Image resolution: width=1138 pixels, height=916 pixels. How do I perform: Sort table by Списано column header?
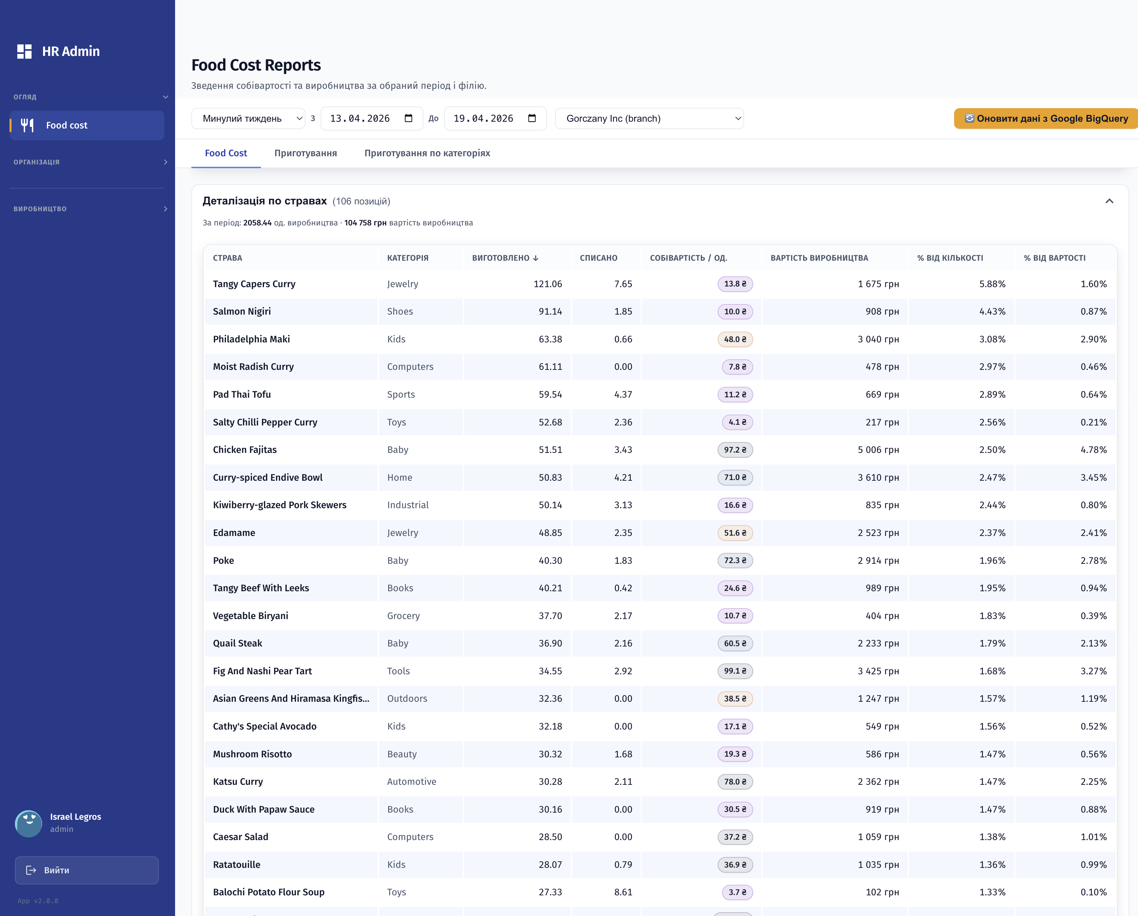(x=598, y=258)
